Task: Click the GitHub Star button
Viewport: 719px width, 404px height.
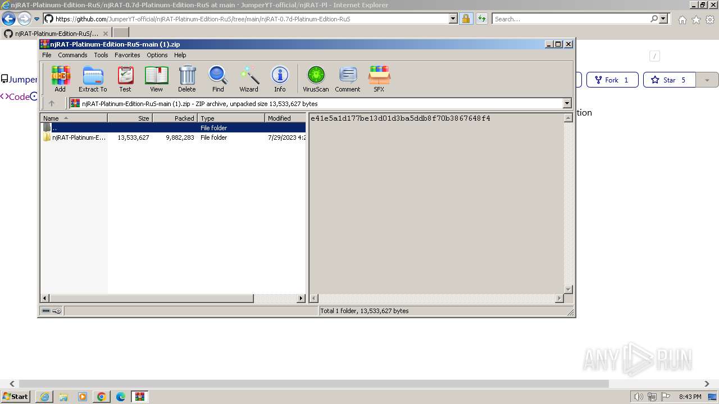Action: tap(670, 80)
